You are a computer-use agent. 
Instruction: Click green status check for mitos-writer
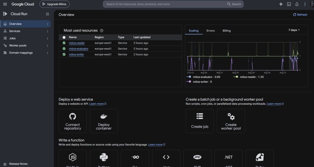tap(64, 54)
